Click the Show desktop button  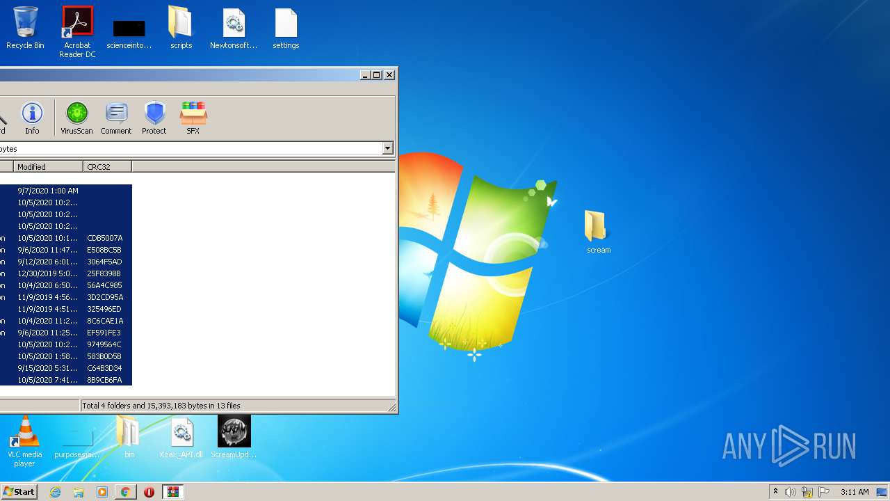(x=882, y=492)
